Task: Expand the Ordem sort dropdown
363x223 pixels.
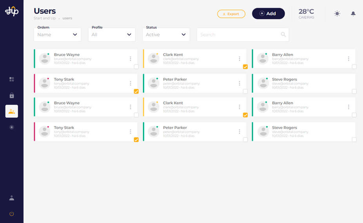Action: (57, 35)
